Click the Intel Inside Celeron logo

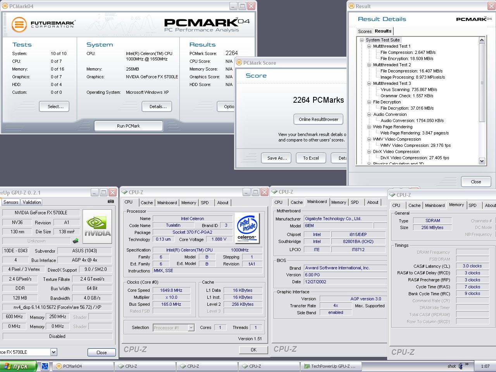click(247, 229)
